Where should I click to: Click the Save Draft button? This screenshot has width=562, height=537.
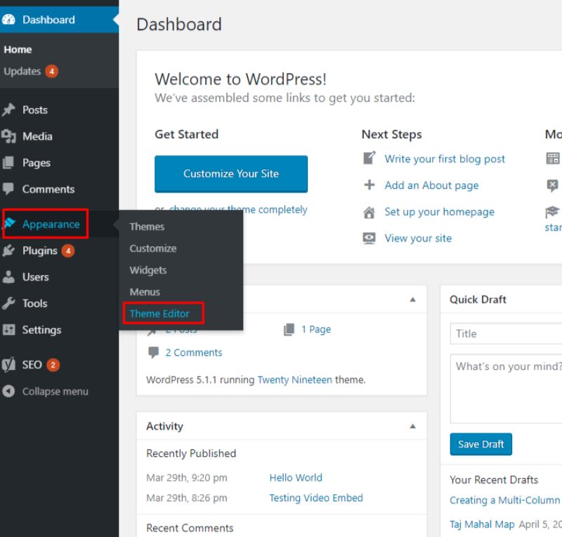pyautogui.click(x=481, y=444)
